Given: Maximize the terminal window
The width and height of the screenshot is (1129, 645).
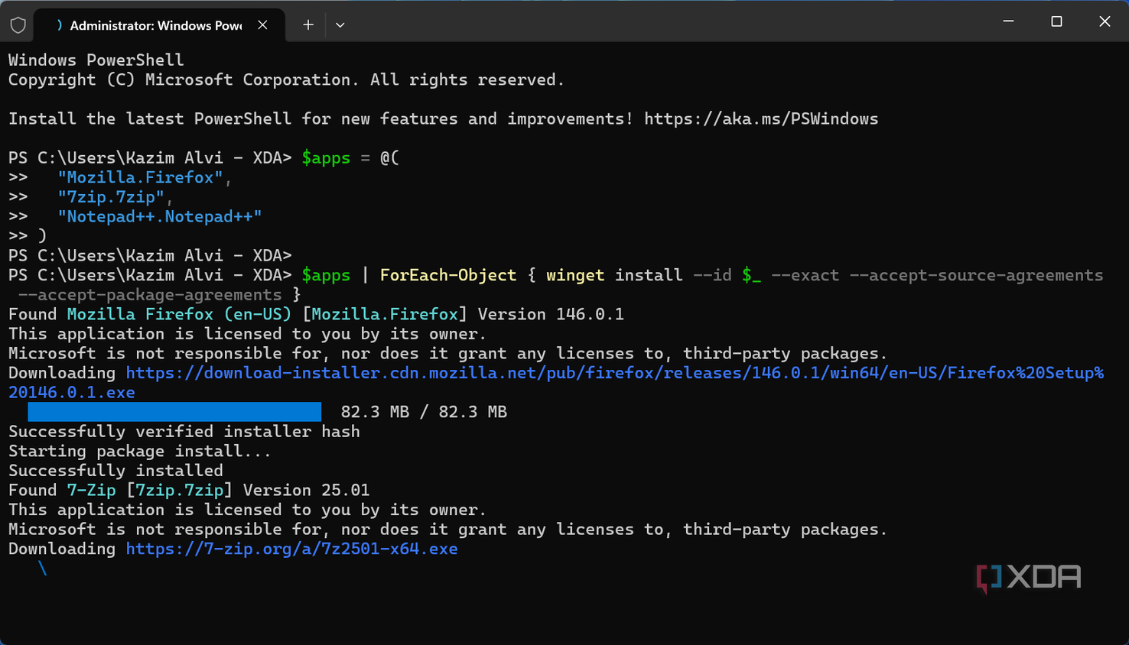Looking at the screenshot, I should pos(1056,21).
